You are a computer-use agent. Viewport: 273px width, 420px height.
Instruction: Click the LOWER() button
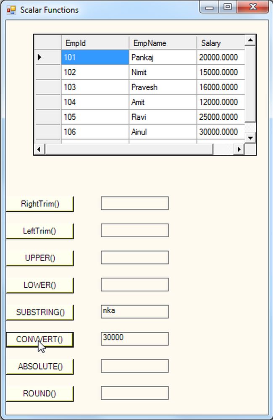(39, 285)
